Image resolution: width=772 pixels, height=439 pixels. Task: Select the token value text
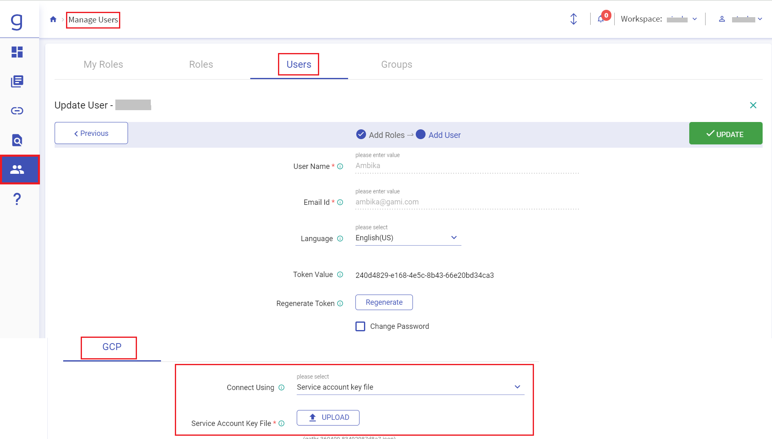[425, 275]
